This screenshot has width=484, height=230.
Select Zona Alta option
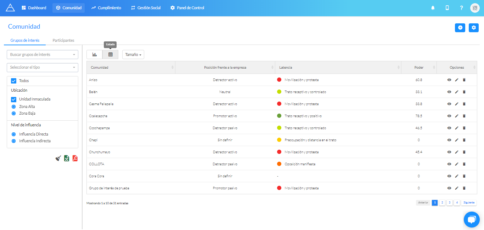[x=14, y=107]
